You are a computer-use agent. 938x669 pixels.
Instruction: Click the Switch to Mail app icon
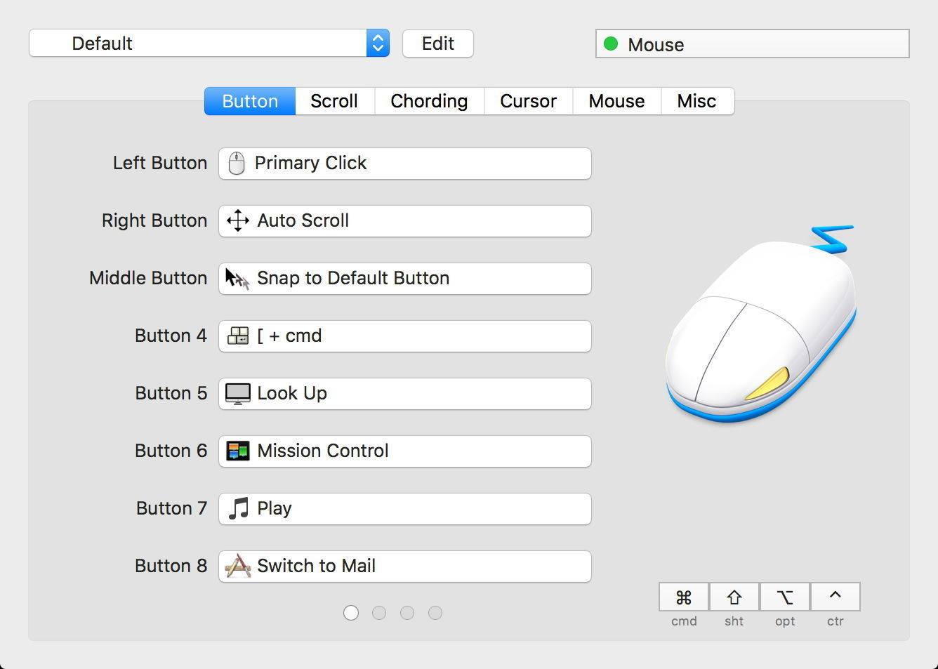[x=238, y=566]
